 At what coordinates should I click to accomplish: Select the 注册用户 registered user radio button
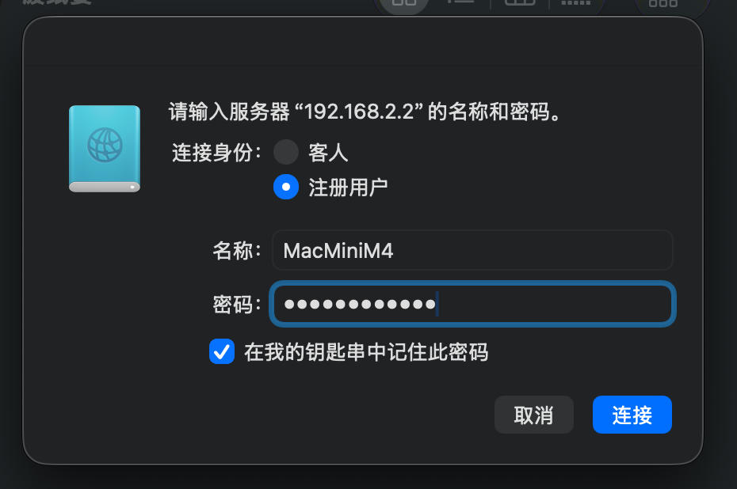pos(286,187)
